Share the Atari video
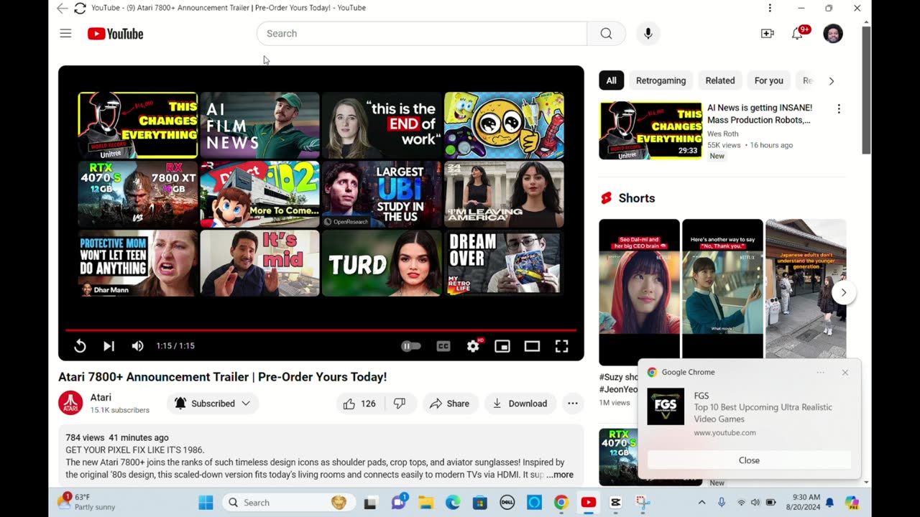This screenshot has width=920, height=517. (x=450, y=404)
